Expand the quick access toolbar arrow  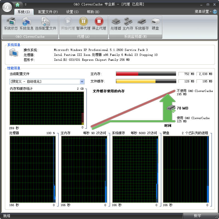(26, 4)
